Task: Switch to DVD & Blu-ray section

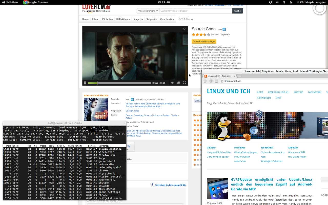Action: 186,19
